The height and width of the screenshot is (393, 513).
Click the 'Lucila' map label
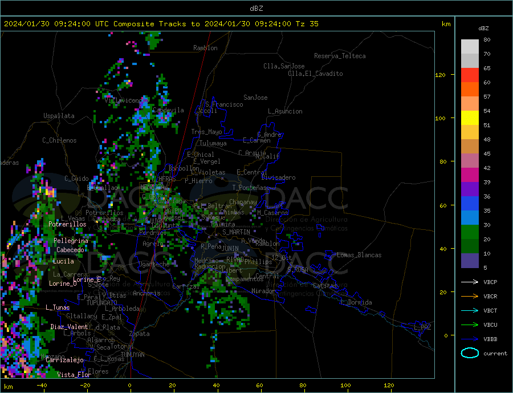pos(63,261)
